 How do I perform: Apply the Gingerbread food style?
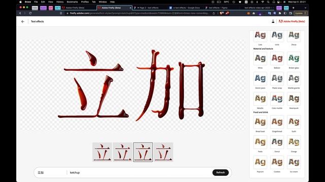point(277,122)
